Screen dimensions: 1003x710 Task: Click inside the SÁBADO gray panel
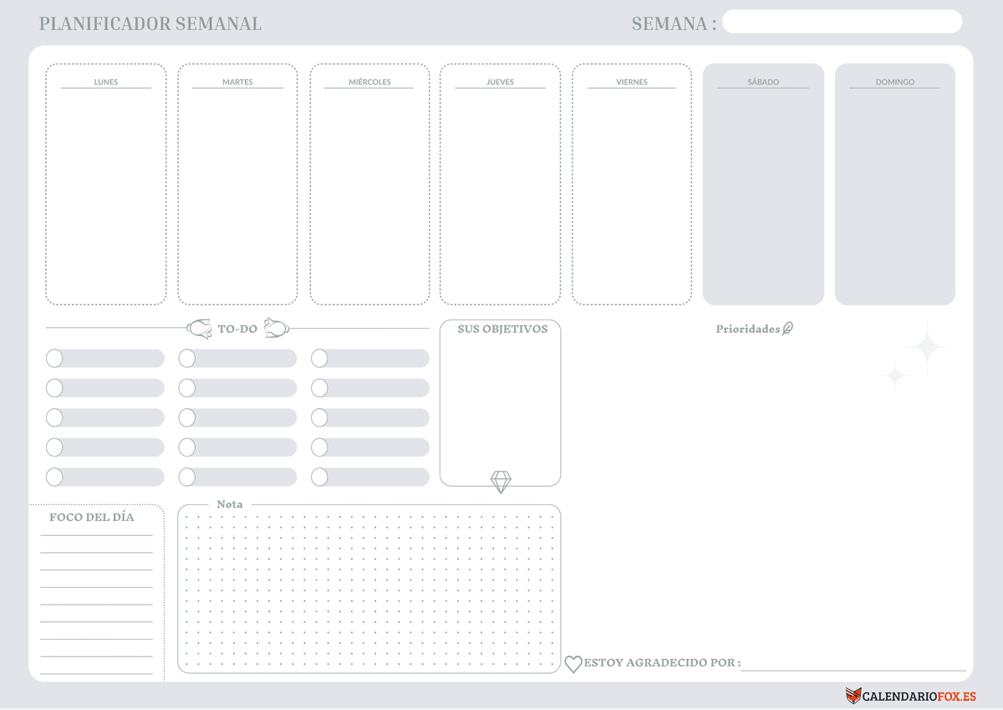(x=763, y=192)
